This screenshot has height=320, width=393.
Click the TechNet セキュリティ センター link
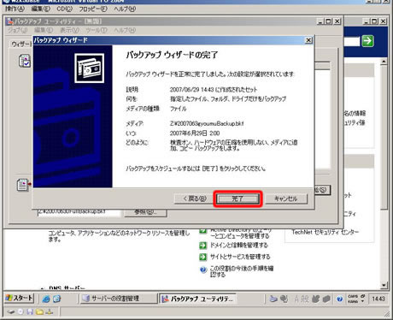326,232
